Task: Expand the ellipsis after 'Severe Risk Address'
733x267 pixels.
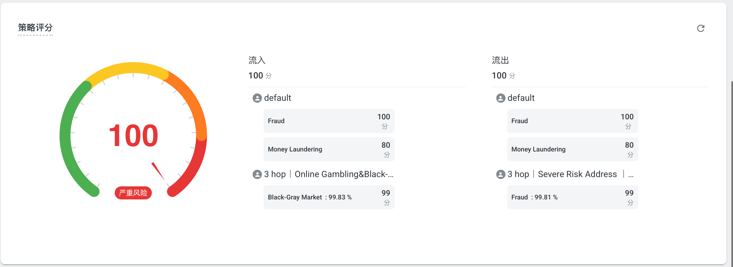Action: [x=631, y=174]
